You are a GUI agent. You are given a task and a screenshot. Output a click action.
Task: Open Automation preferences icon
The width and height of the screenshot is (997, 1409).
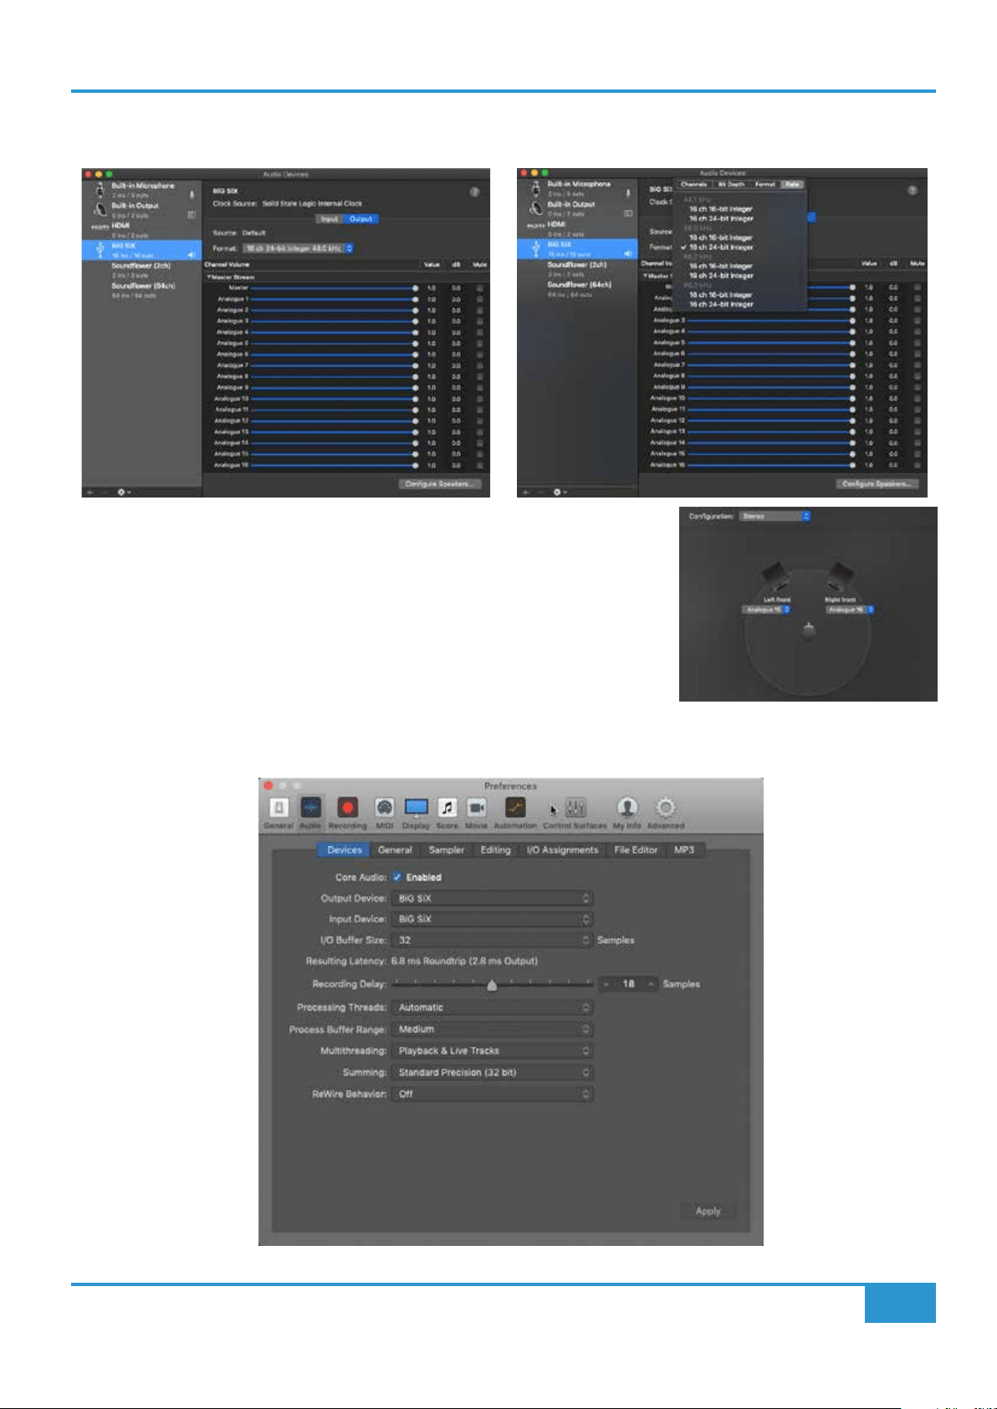pyautogui.click(x=515, y=808)
